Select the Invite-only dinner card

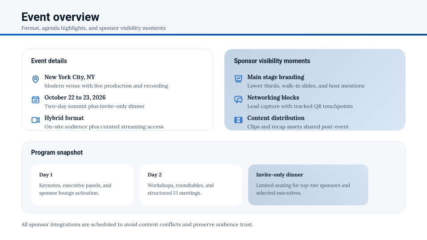308,185
